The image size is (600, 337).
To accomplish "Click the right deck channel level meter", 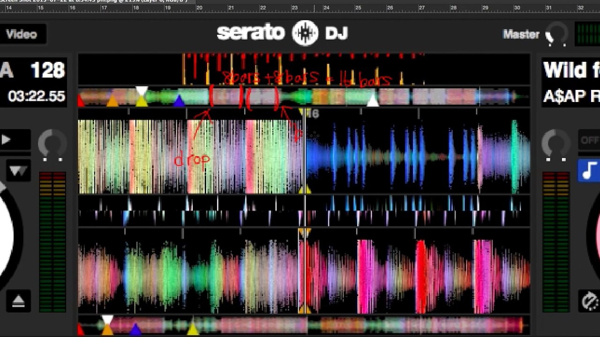I will coord(556,242).
